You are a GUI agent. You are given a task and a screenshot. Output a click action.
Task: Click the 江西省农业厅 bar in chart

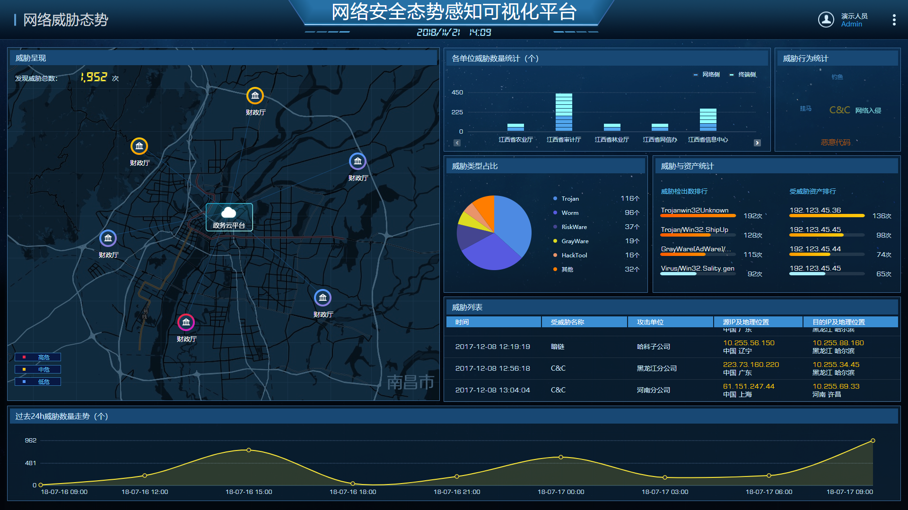point(515,127)
